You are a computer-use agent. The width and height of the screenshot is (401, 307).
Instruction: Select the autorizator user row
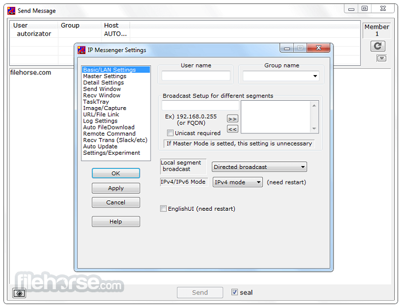[34, 34]
